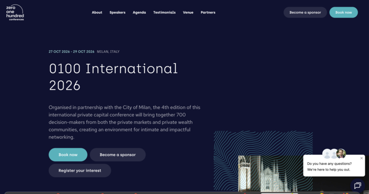Screen dimensions: 369x194
Task: Click the '0100 International 2026' heading
Action: click(x=113, y=77)
